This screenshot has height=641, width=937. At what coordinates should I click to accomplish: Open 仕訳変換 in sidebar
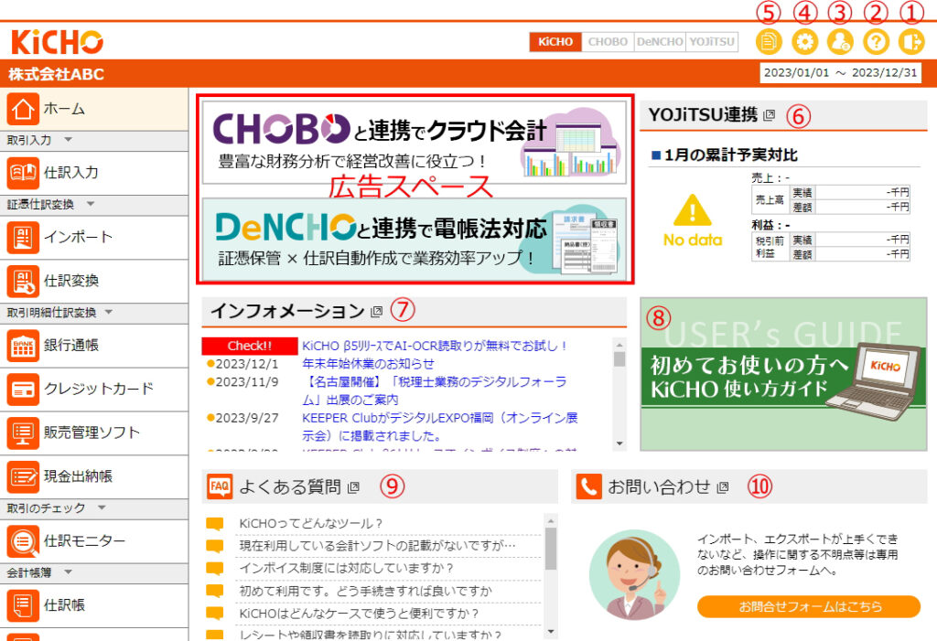coord(94,281)
